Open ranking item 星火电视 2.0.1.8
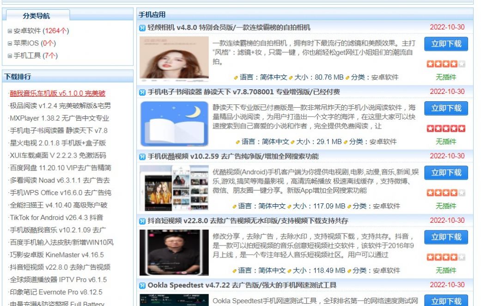 click(x=58, y=143)
